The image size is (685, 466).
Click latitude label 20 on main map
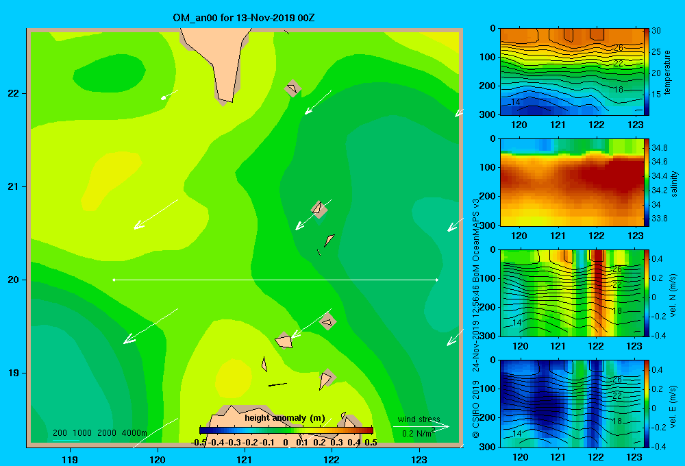click(x=14, y=280)
